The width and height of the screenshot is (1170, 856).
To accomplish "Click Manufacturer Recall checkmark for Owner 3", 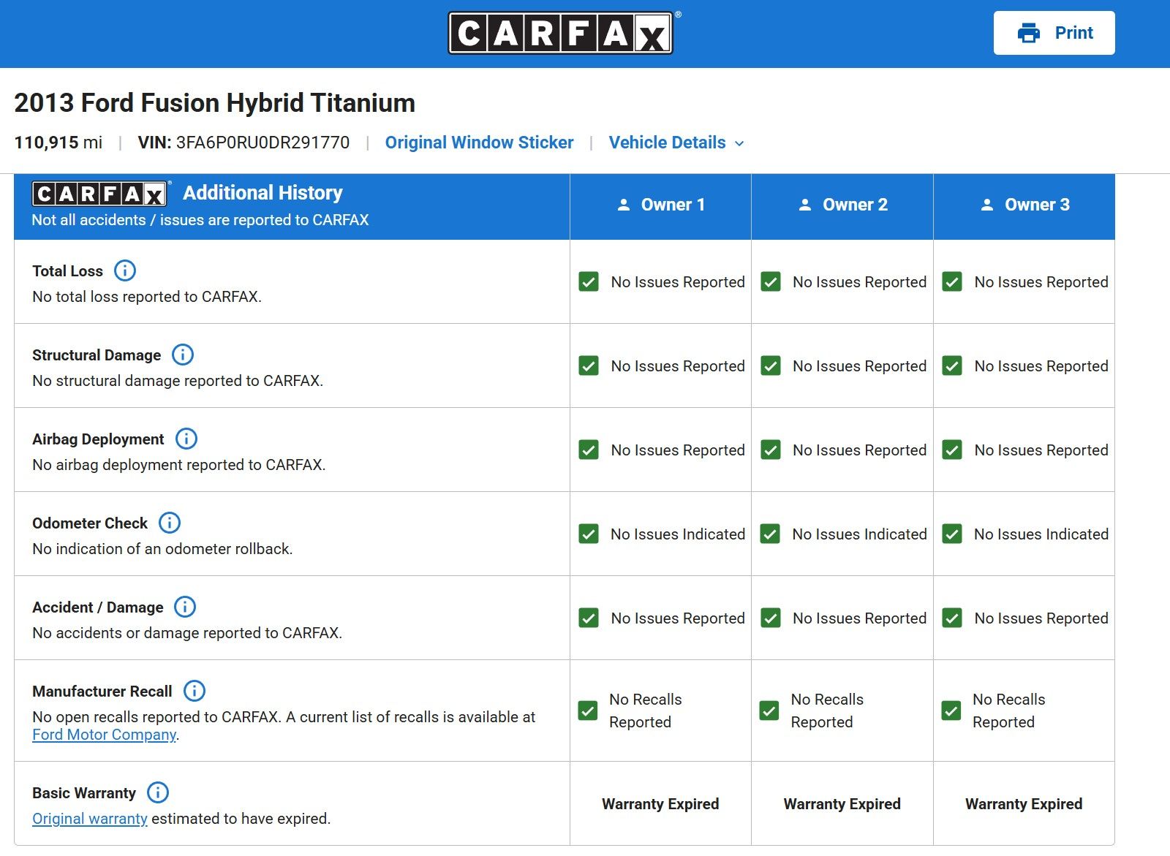I will (951, 711).
